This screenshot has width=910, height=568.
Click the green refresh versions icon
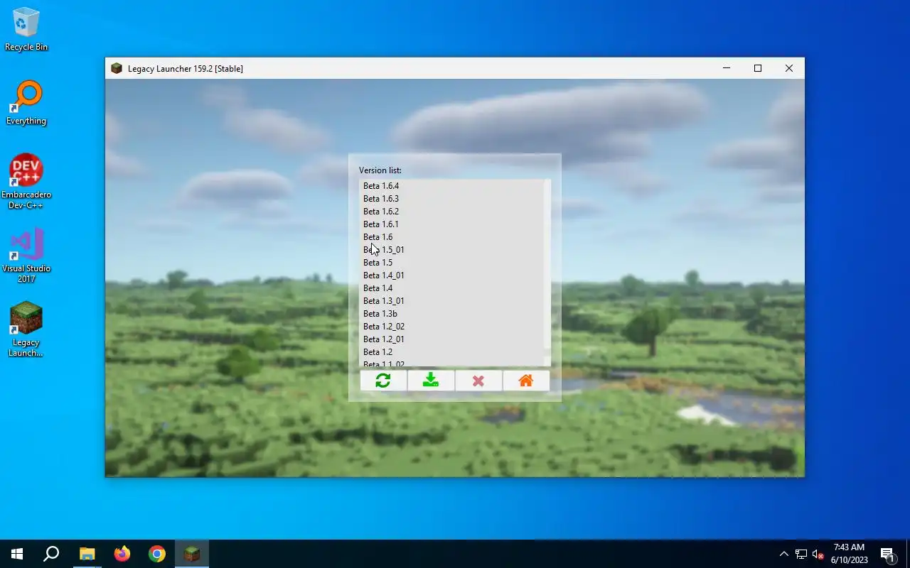(x=383, y=381)
